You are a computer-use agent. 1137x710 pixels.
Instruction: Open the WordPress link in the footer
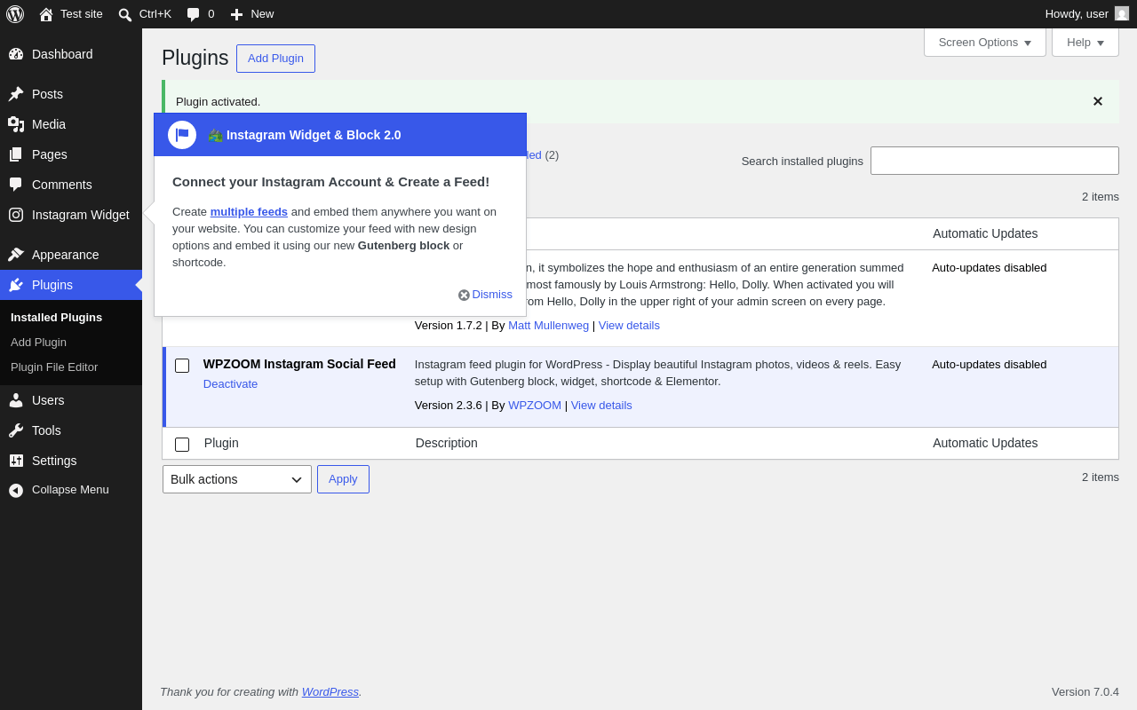[x=330, y=691]
